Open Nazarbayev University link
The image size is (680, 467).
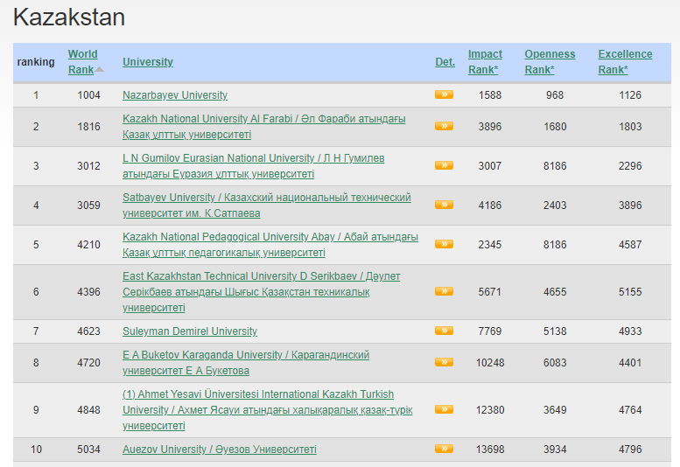coord(174,95)
